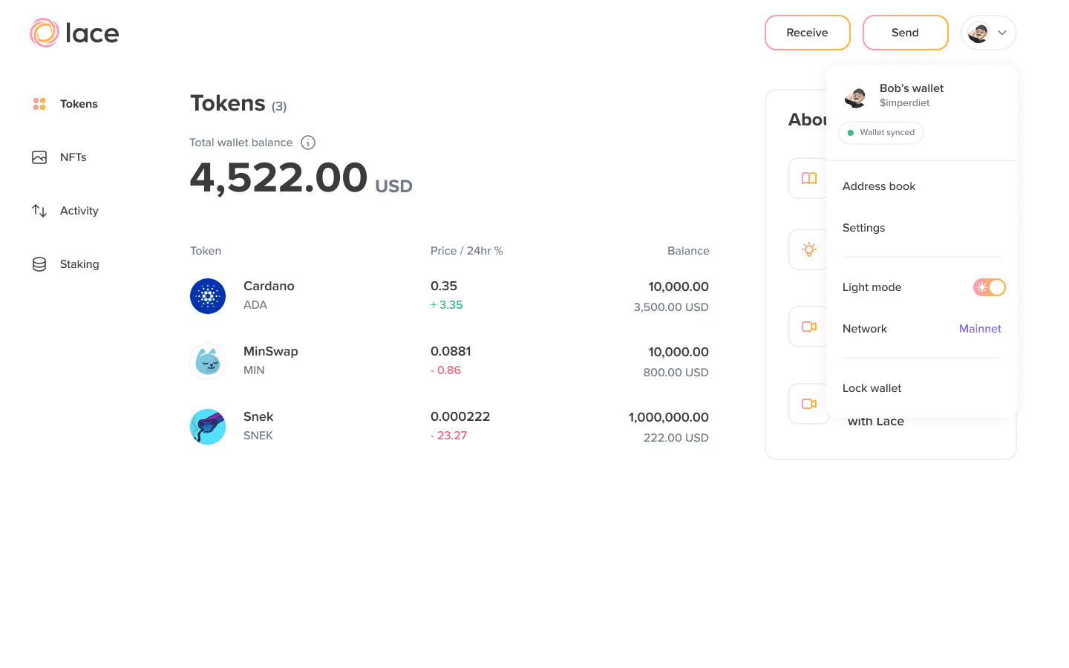
Task: Select the Cardano ADA token icon
Action: [208, 296]
